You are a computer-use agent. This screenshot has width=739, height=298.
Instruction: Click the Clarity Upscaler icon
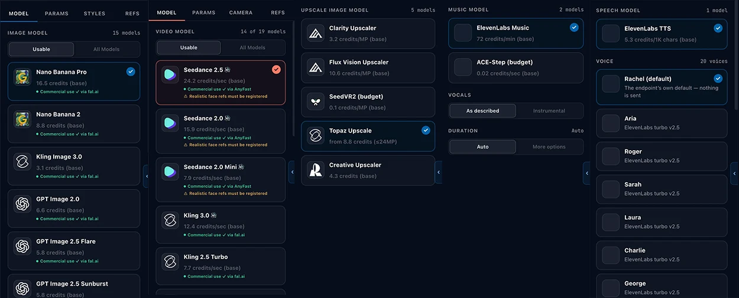click(x=316, y=34)
